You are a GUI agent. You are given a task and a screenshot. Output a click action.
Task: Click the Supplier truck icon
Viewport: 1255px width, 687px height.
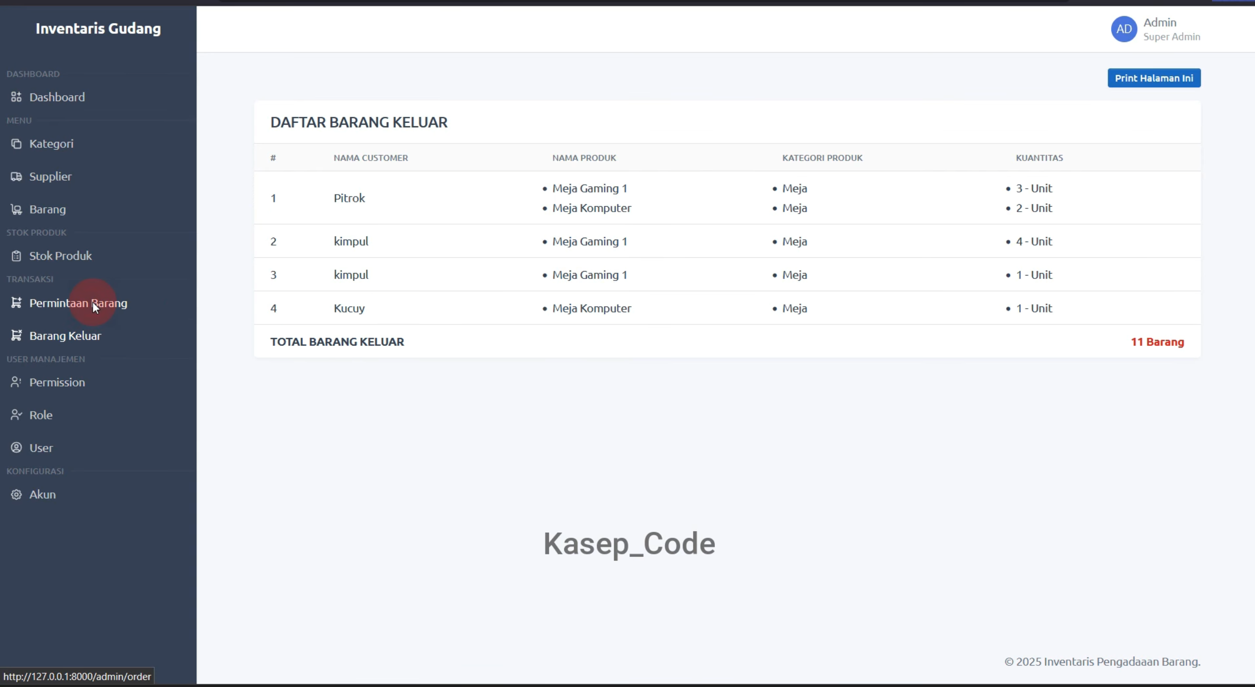coord(16,176)
